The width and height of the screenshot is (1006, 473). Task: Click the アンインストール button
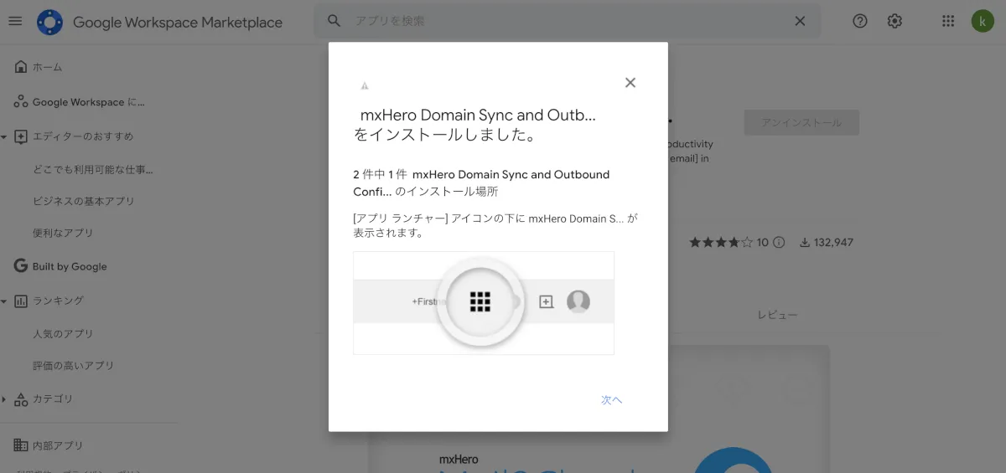801,122
